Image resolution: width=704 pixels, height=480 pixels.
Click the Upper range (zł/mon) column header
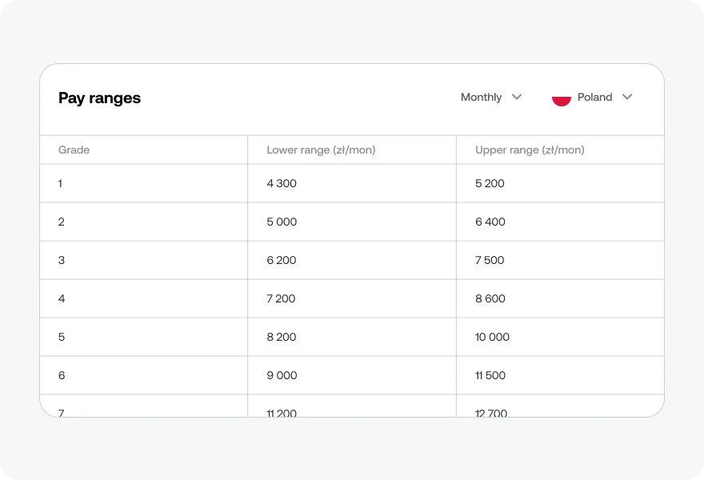click(x=560, y=150)
